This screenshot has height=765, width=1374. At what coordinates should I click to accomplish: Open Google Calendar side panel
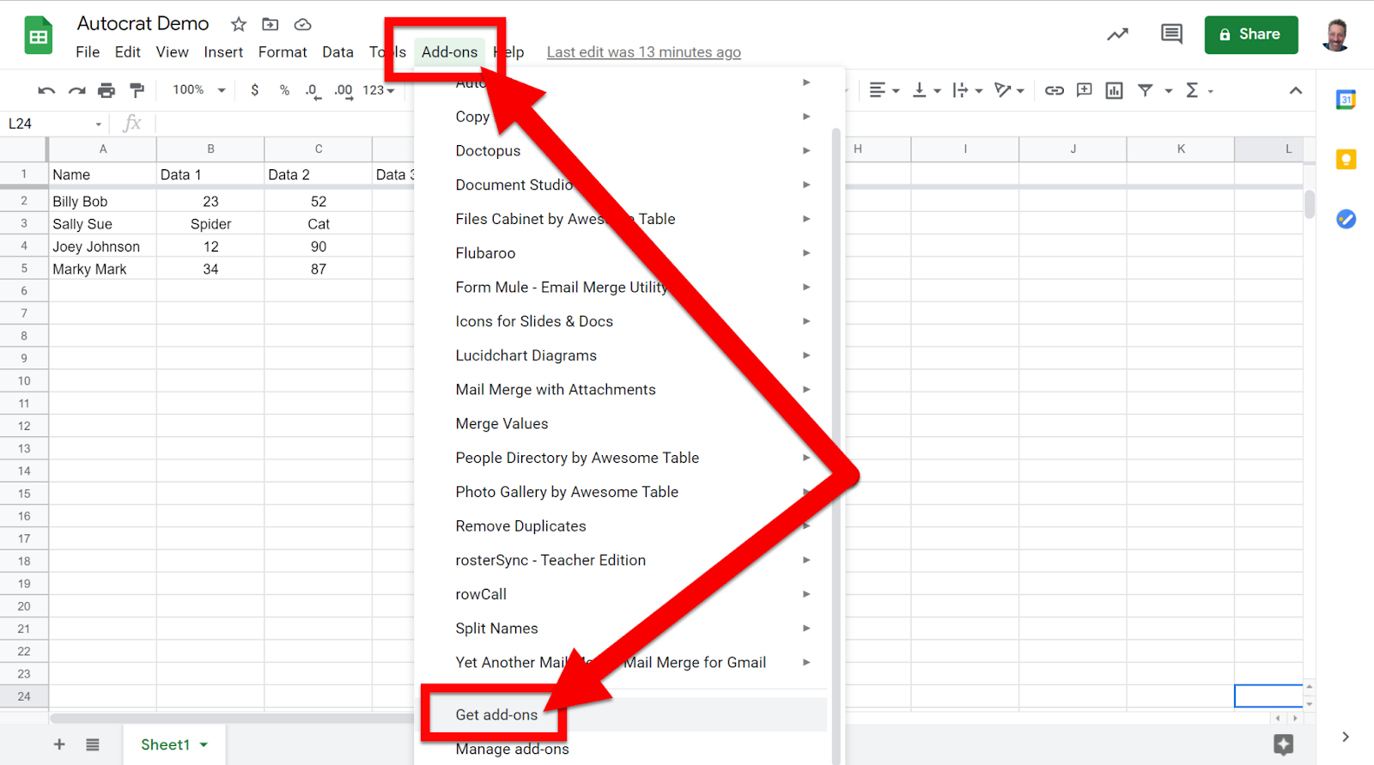pos(1346,100)
